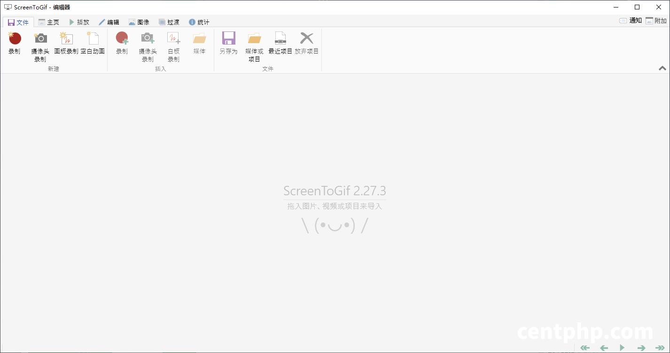Minimize the ScreenToGif editor window

(615, 7)
